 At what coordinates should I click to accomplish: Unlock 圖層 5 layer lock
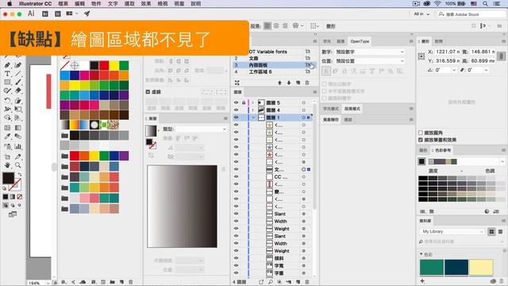[x=244, y=102]
